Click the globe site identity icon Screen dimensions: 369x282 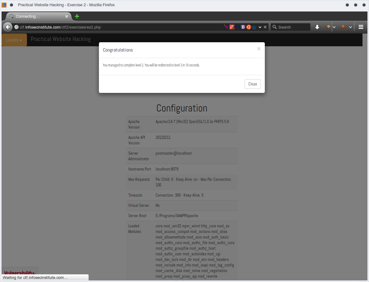(16, 27)
